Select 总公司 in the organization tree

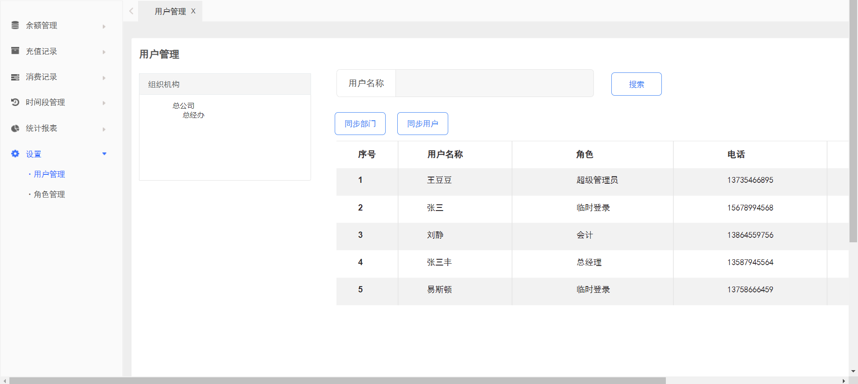pyautogui.click(x=184, y=105)
